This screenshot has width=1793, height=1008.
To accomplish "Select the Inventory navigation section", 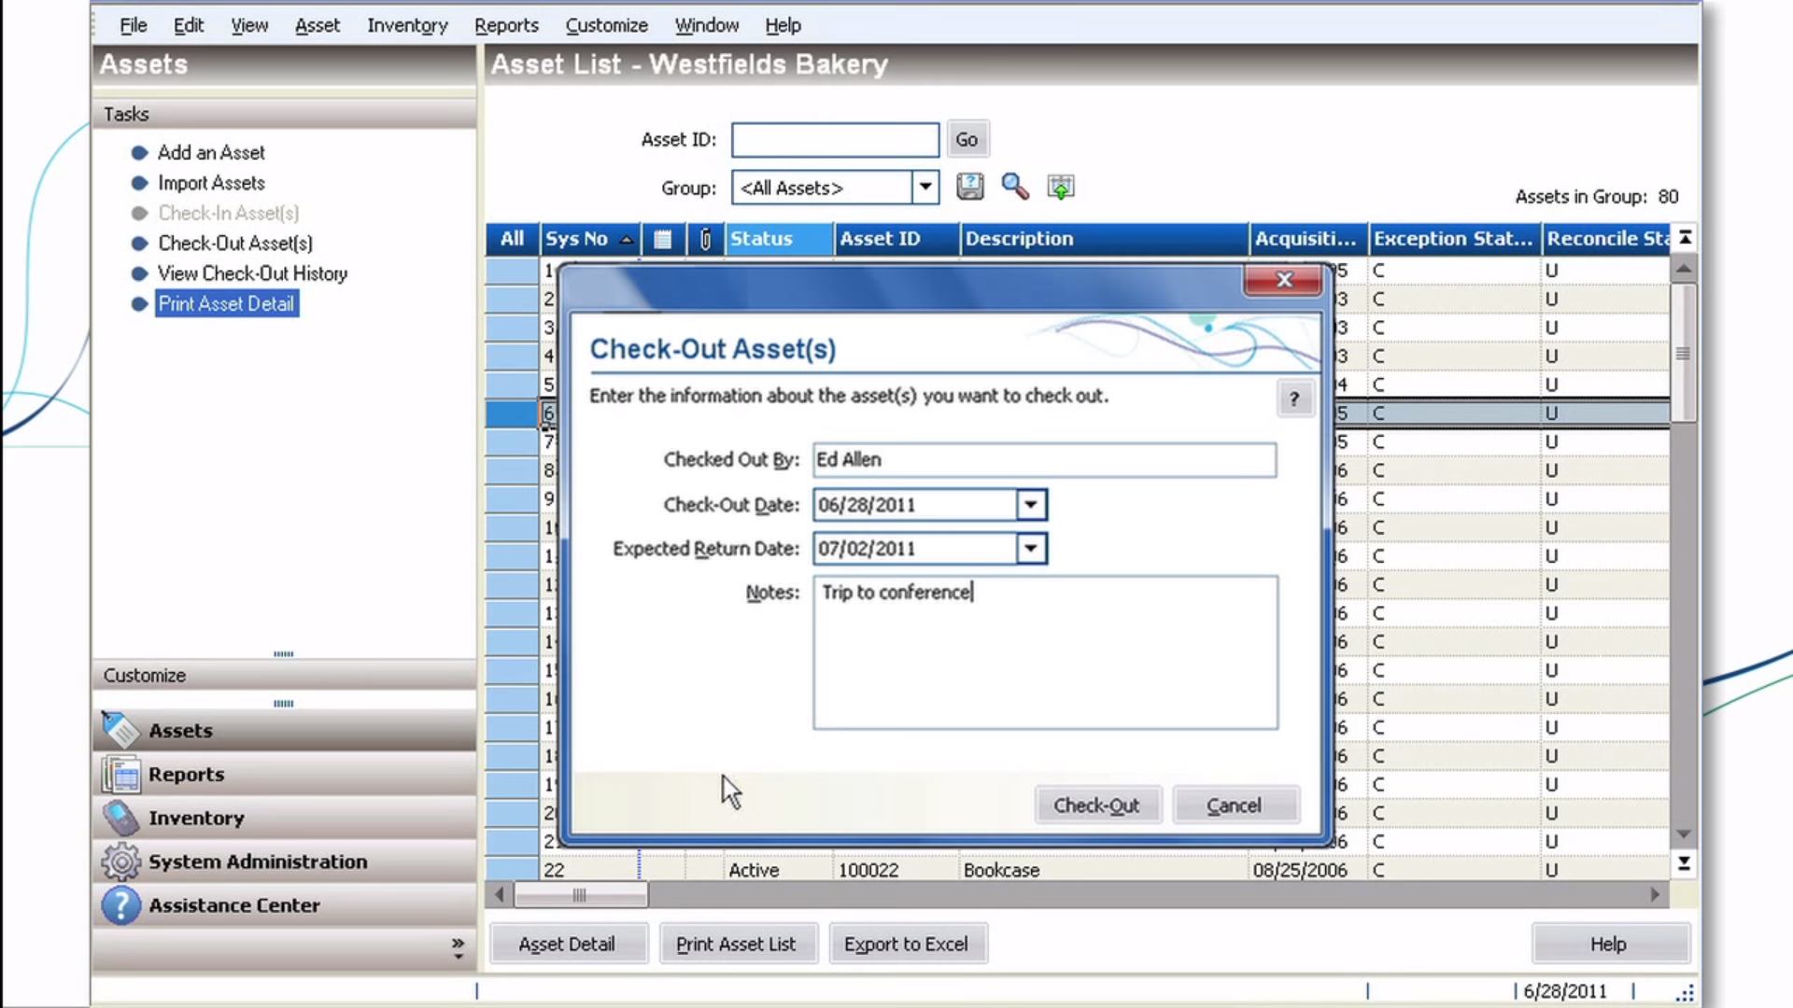I will (x=196, y=818).
